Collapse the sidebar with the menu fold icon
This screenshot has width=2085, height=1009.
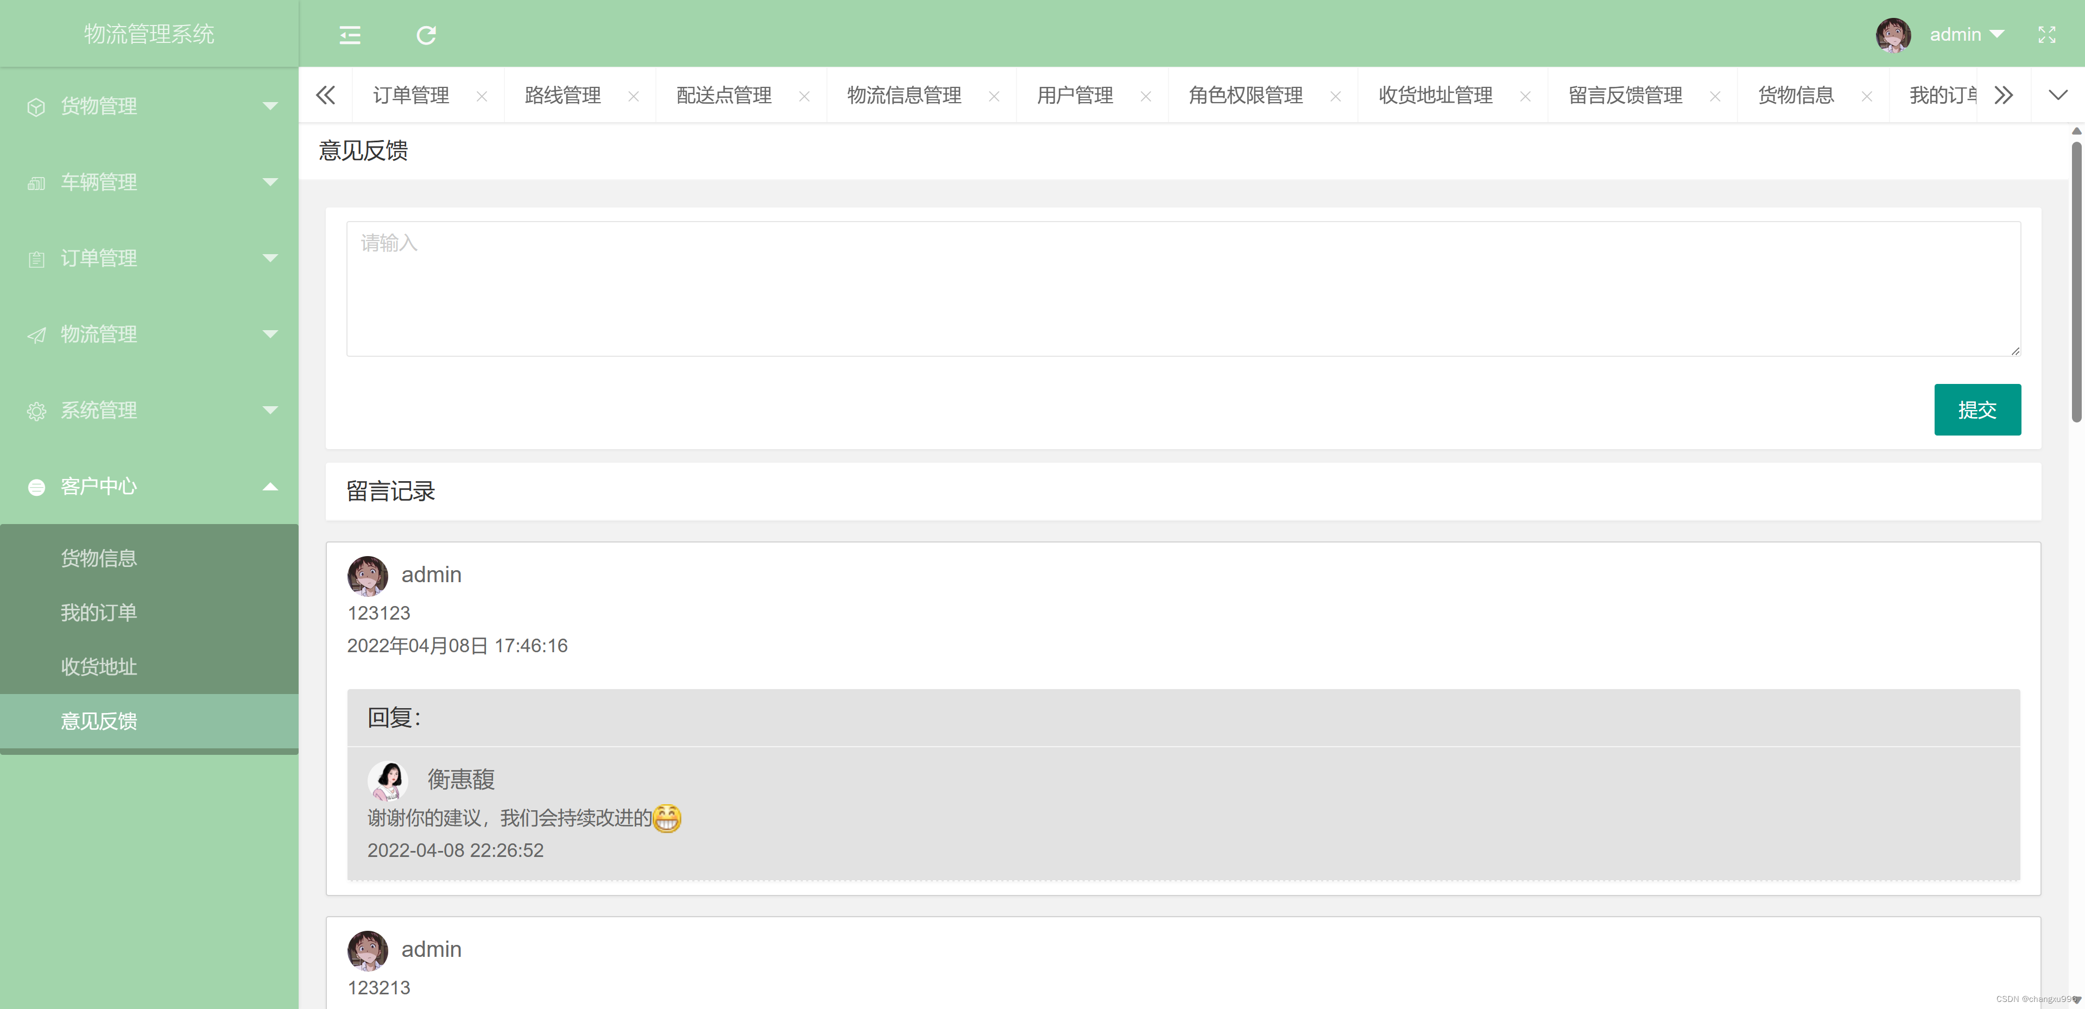350,35
